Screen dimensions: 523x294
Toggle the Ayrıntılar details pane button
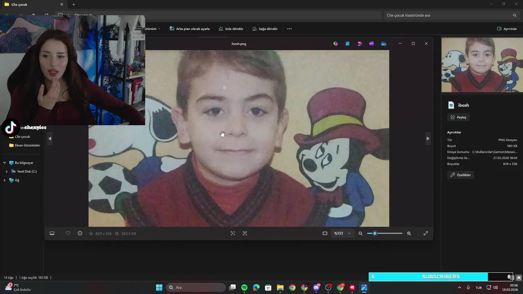(x=507, y=29)
